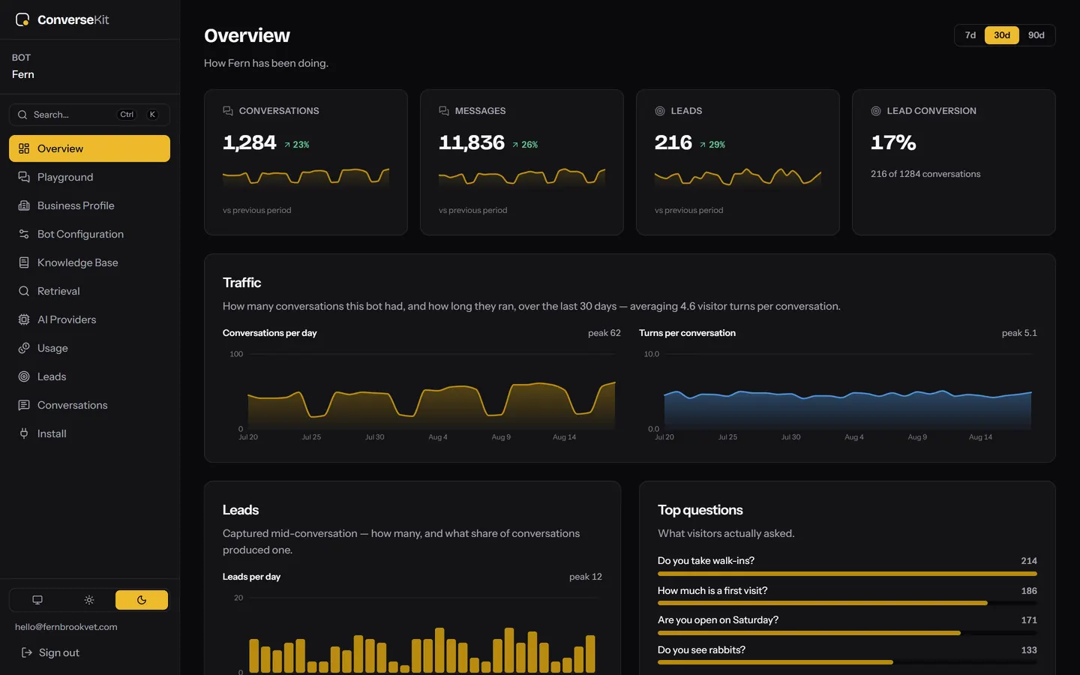Click the Lead Conversion card target icon
The height and width of the screenshot is (675, 1080).
coord(876,111)
